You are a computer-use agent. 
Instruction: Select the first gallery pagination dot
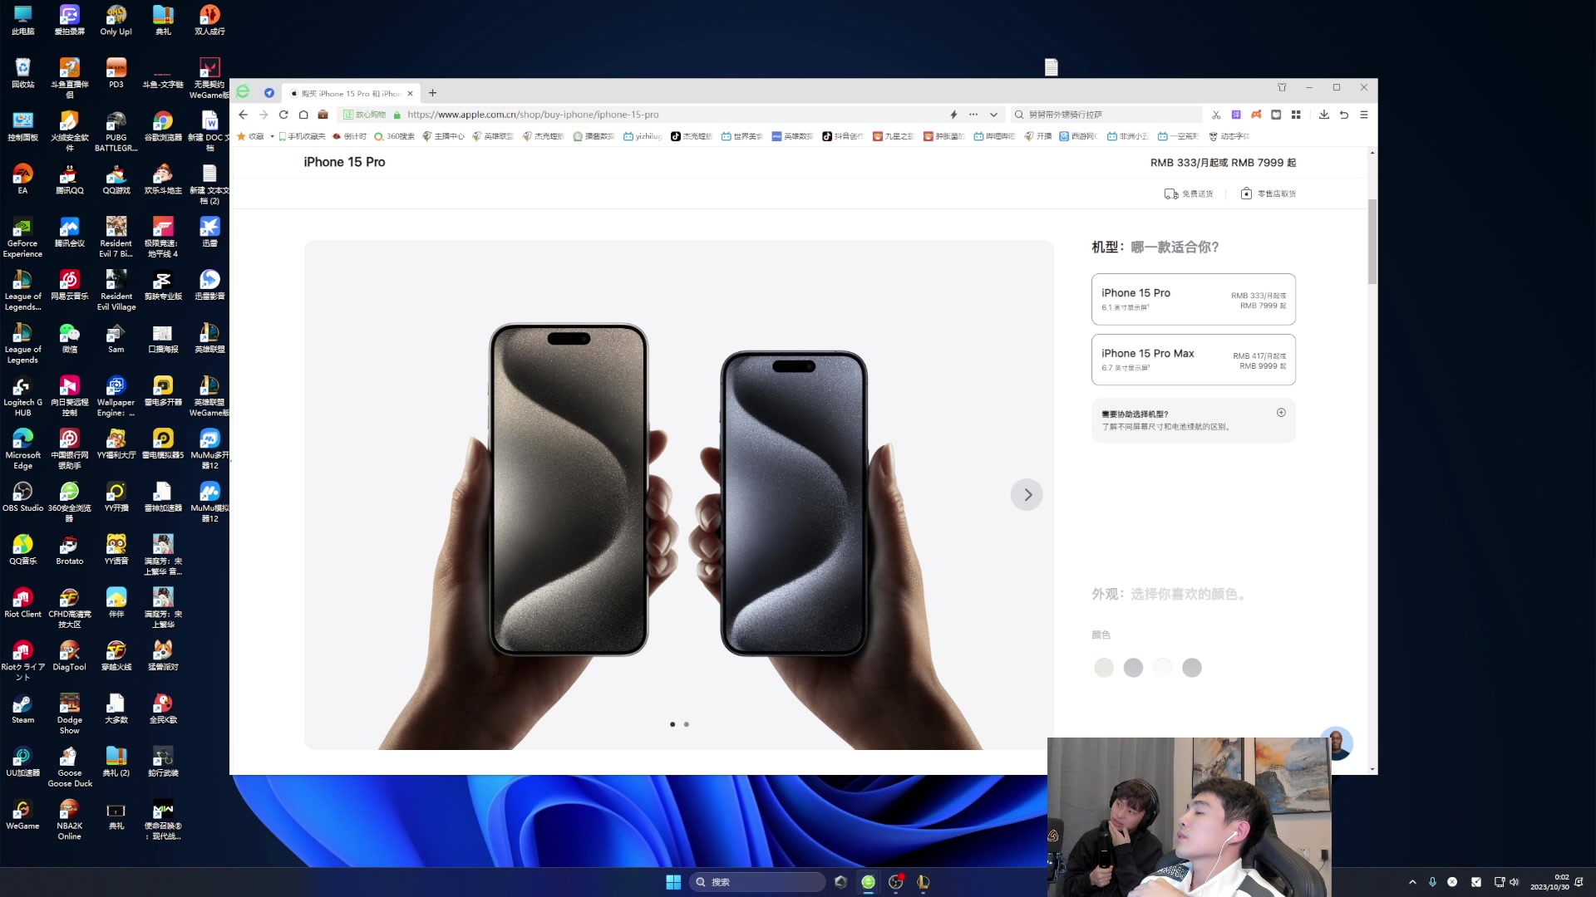pyautogui.click(x=672, y=724)
